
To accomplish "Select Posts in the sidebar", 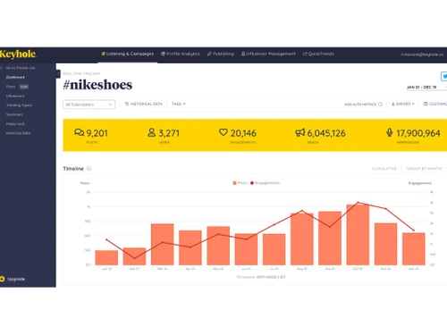I will coord(11,87).
